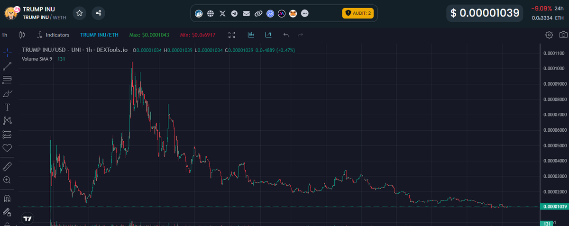Image resolution: width=569 pixels, height=226 pixels.
Task: Open the Etherscan chart link icon
Action: coord(199,14)
